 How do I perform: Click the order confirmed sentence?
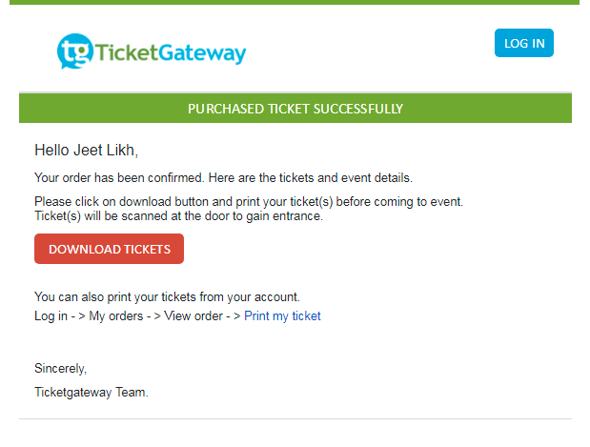coord(223,177)
